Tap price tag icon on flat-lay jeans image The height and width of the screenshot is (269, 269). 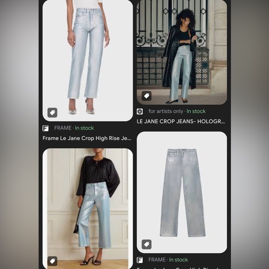(x=147, y=244)
